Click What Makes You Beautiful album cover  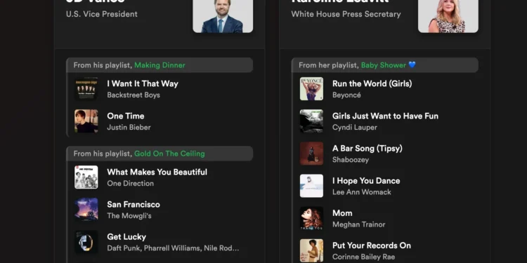[86, 177]
